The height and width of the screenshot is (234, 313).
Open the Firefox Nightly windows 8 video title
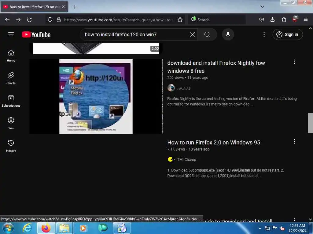pyautogui.click(x=216, y=67)
